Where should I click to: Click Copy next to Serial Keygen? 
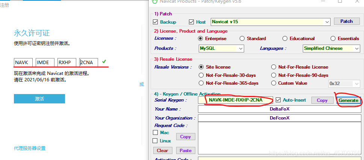pos(322,100)
